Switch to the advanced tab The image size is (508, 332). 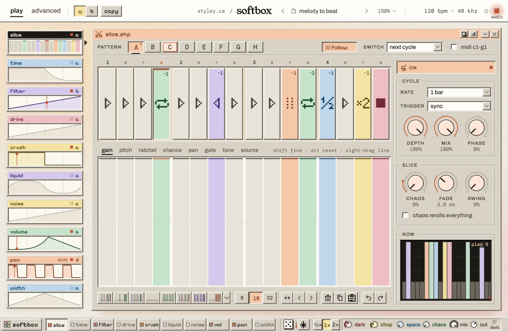coord(46,11)
